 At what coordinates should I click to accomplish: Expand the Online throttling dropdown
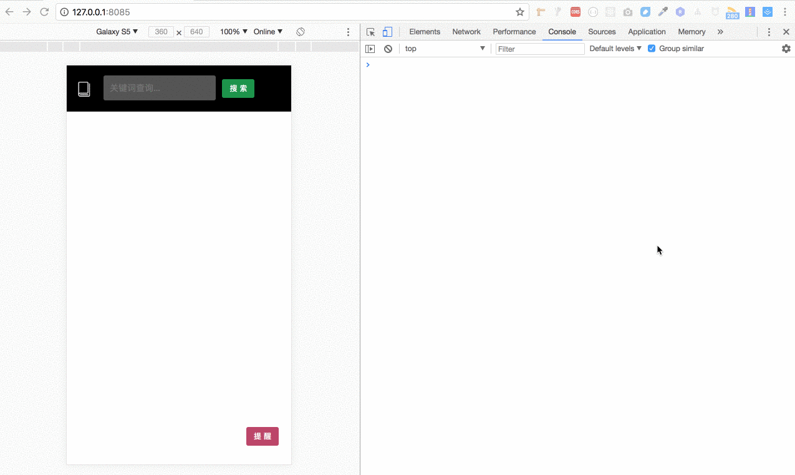point(267,32)
